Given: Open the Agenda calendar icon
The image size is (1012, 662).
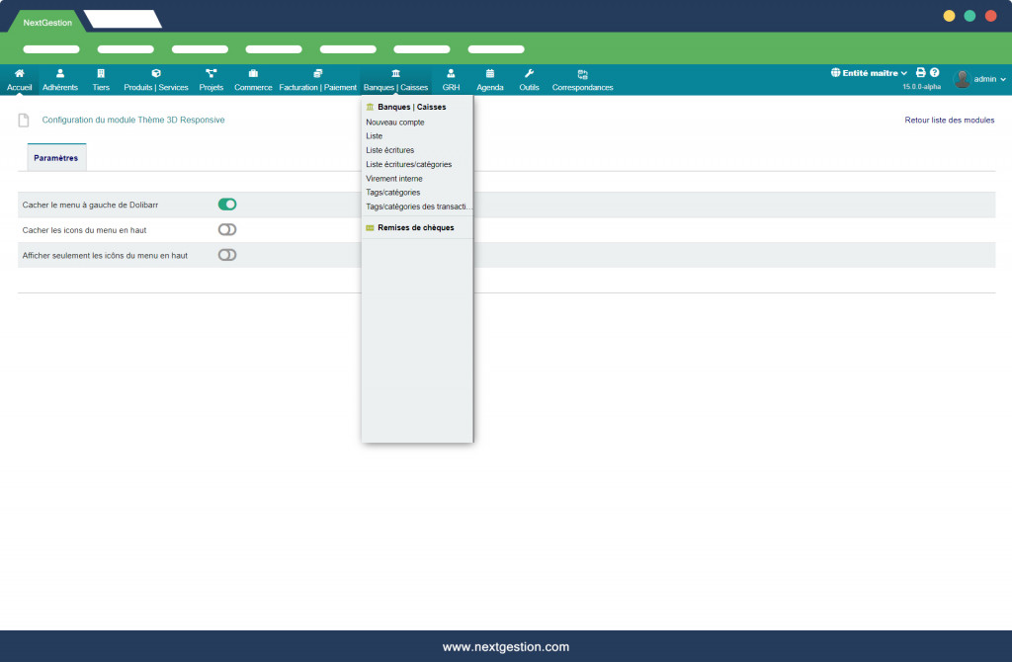Looking at the screenshot, I should point(490,73).
